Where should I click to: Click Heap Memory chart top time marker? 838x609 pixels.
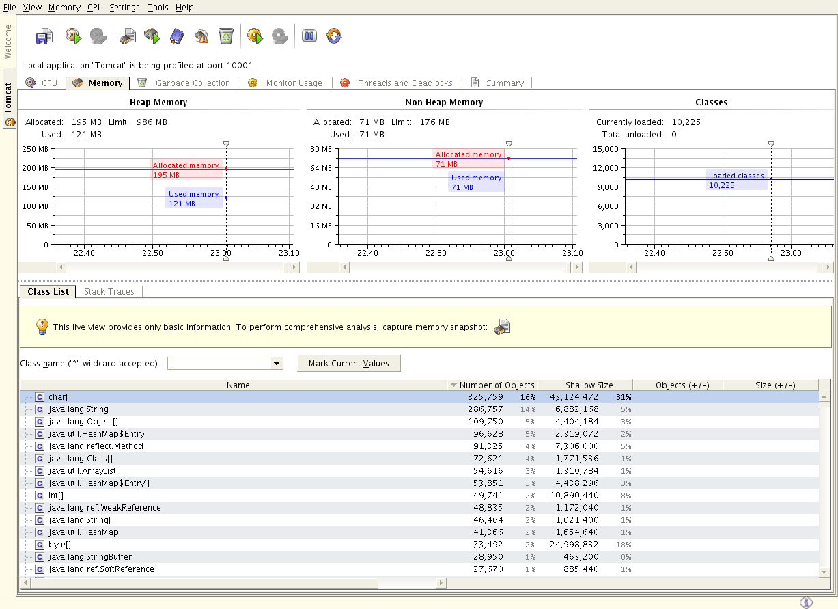pos(226,144)
